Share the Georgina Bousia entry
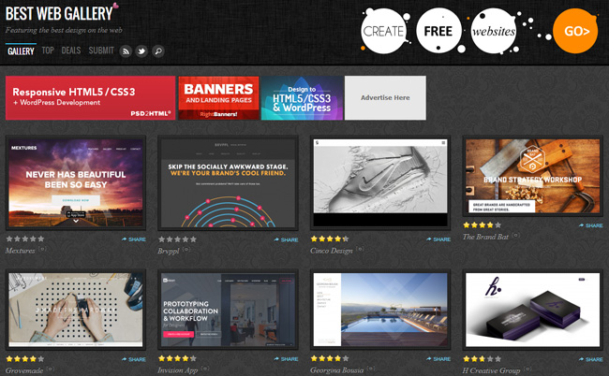The height and width of the screenshot is (376, 609). click(438, 359)
